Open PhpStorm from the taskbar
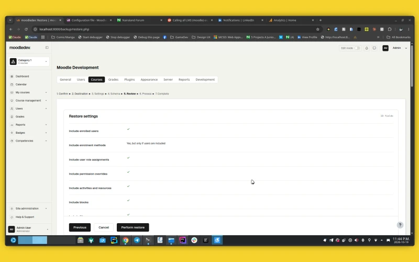 pyautogui.click(x=182, y=240)
